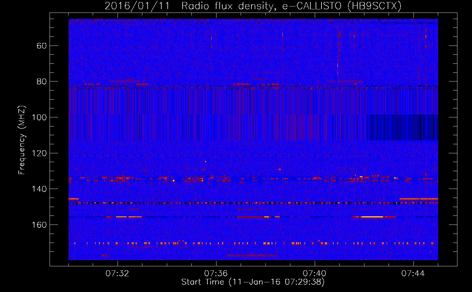Click the 160 frequency tick label
The height and width of the screenshot is (292, 472).
[x=39, y=225]
